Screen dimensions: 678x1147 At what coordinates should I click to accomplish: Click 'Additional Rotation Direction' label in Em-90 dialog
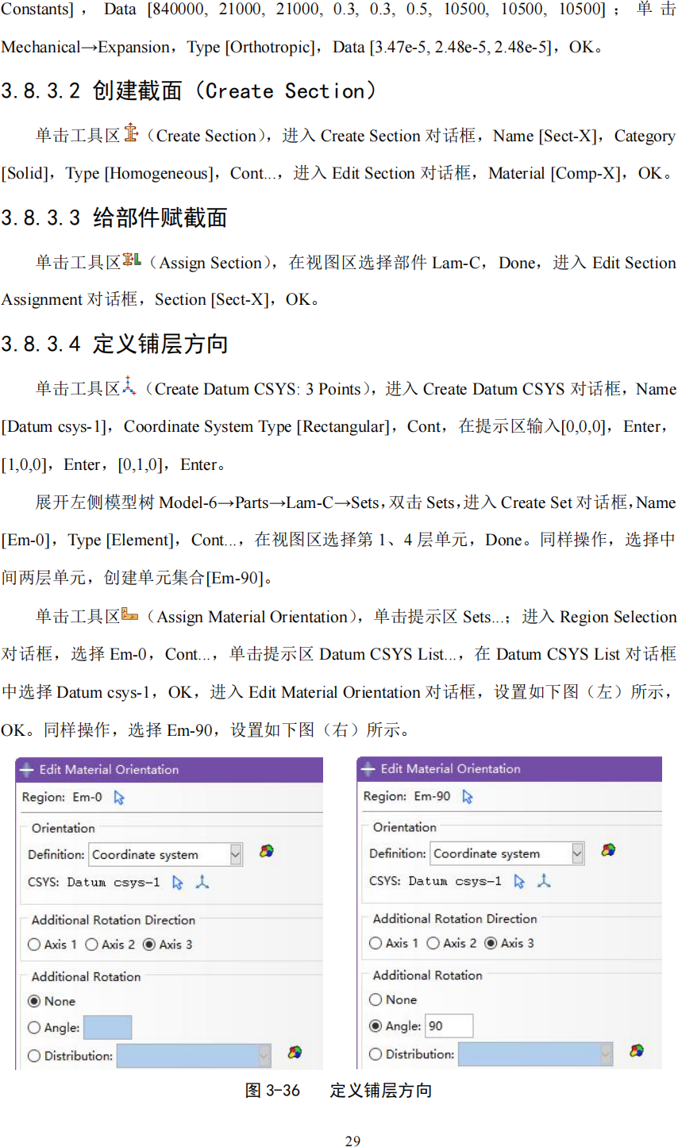[x=455, y=918]
